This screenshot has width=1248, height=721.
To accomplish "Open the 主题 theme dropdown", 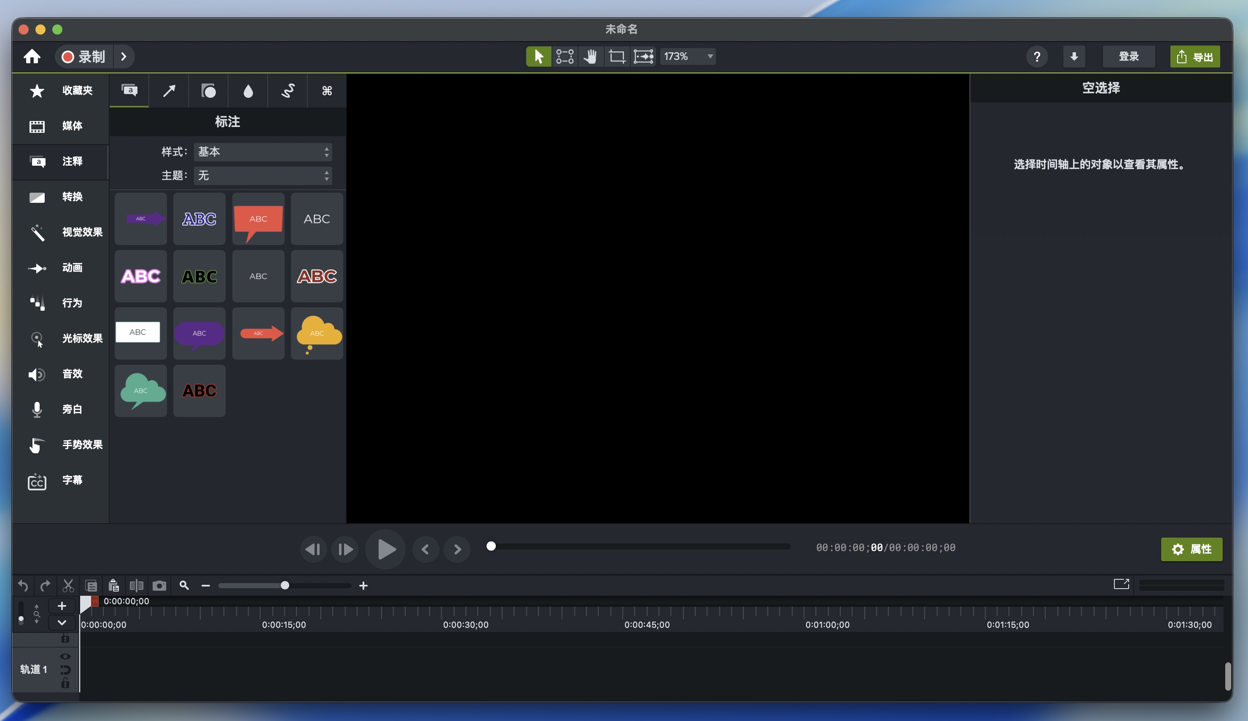I will (x=263, y=175).
